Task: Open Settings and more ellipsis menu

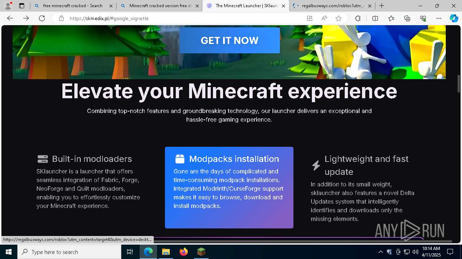Action: (439, 18)
